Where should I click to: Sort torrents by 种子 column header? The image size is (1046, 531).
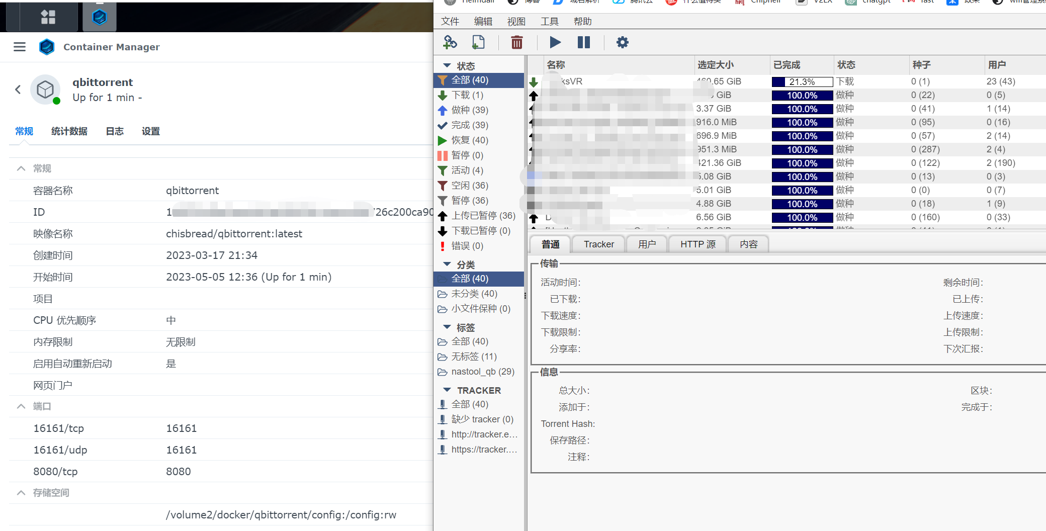tap(947, 65)
